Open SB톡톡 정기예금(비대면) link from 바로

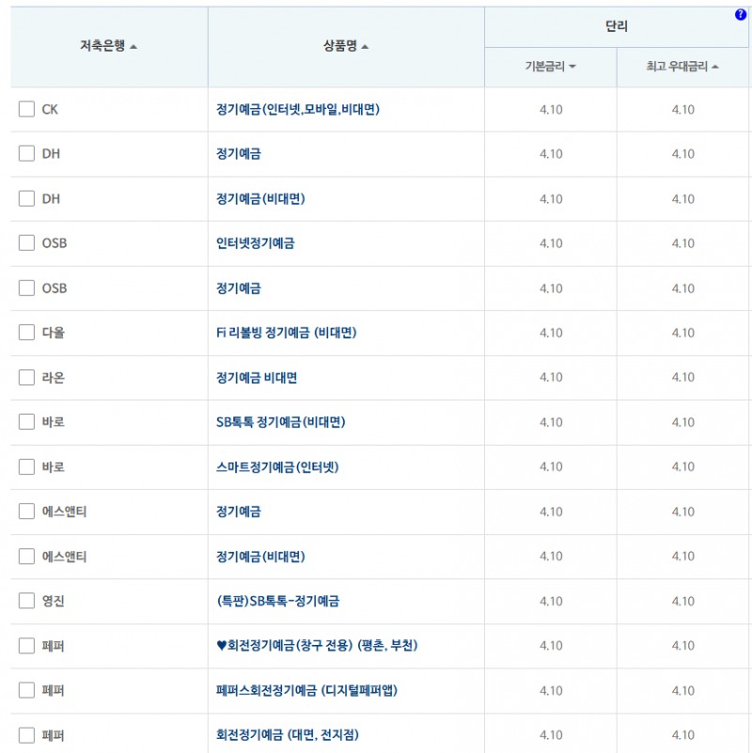[280, 422]
